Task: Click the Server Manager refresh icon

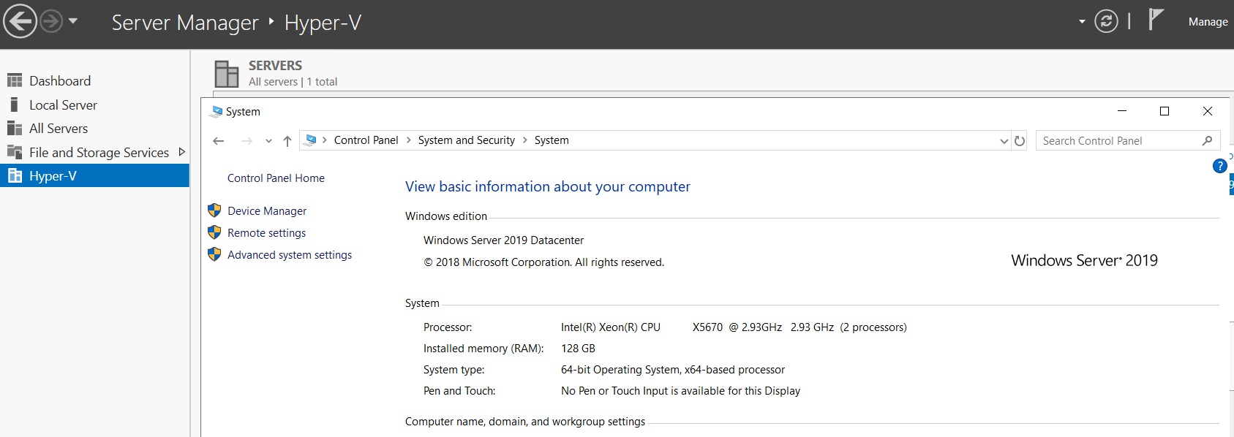Action: (x=1106, y=22)
